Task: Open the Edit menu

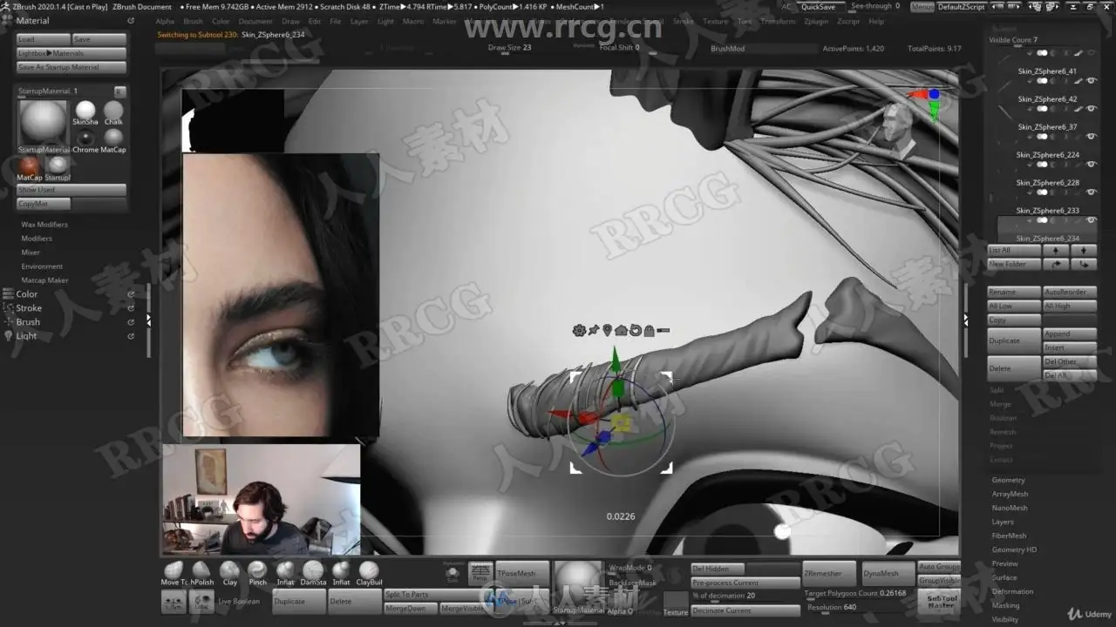Action: pyautogui.click(x=314, y=21)
